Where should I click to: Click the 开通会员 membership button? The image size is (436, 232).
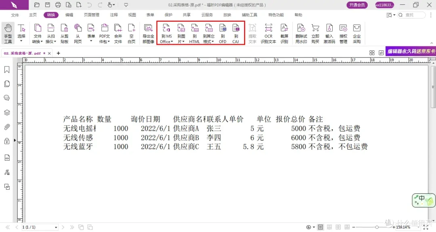357,5
